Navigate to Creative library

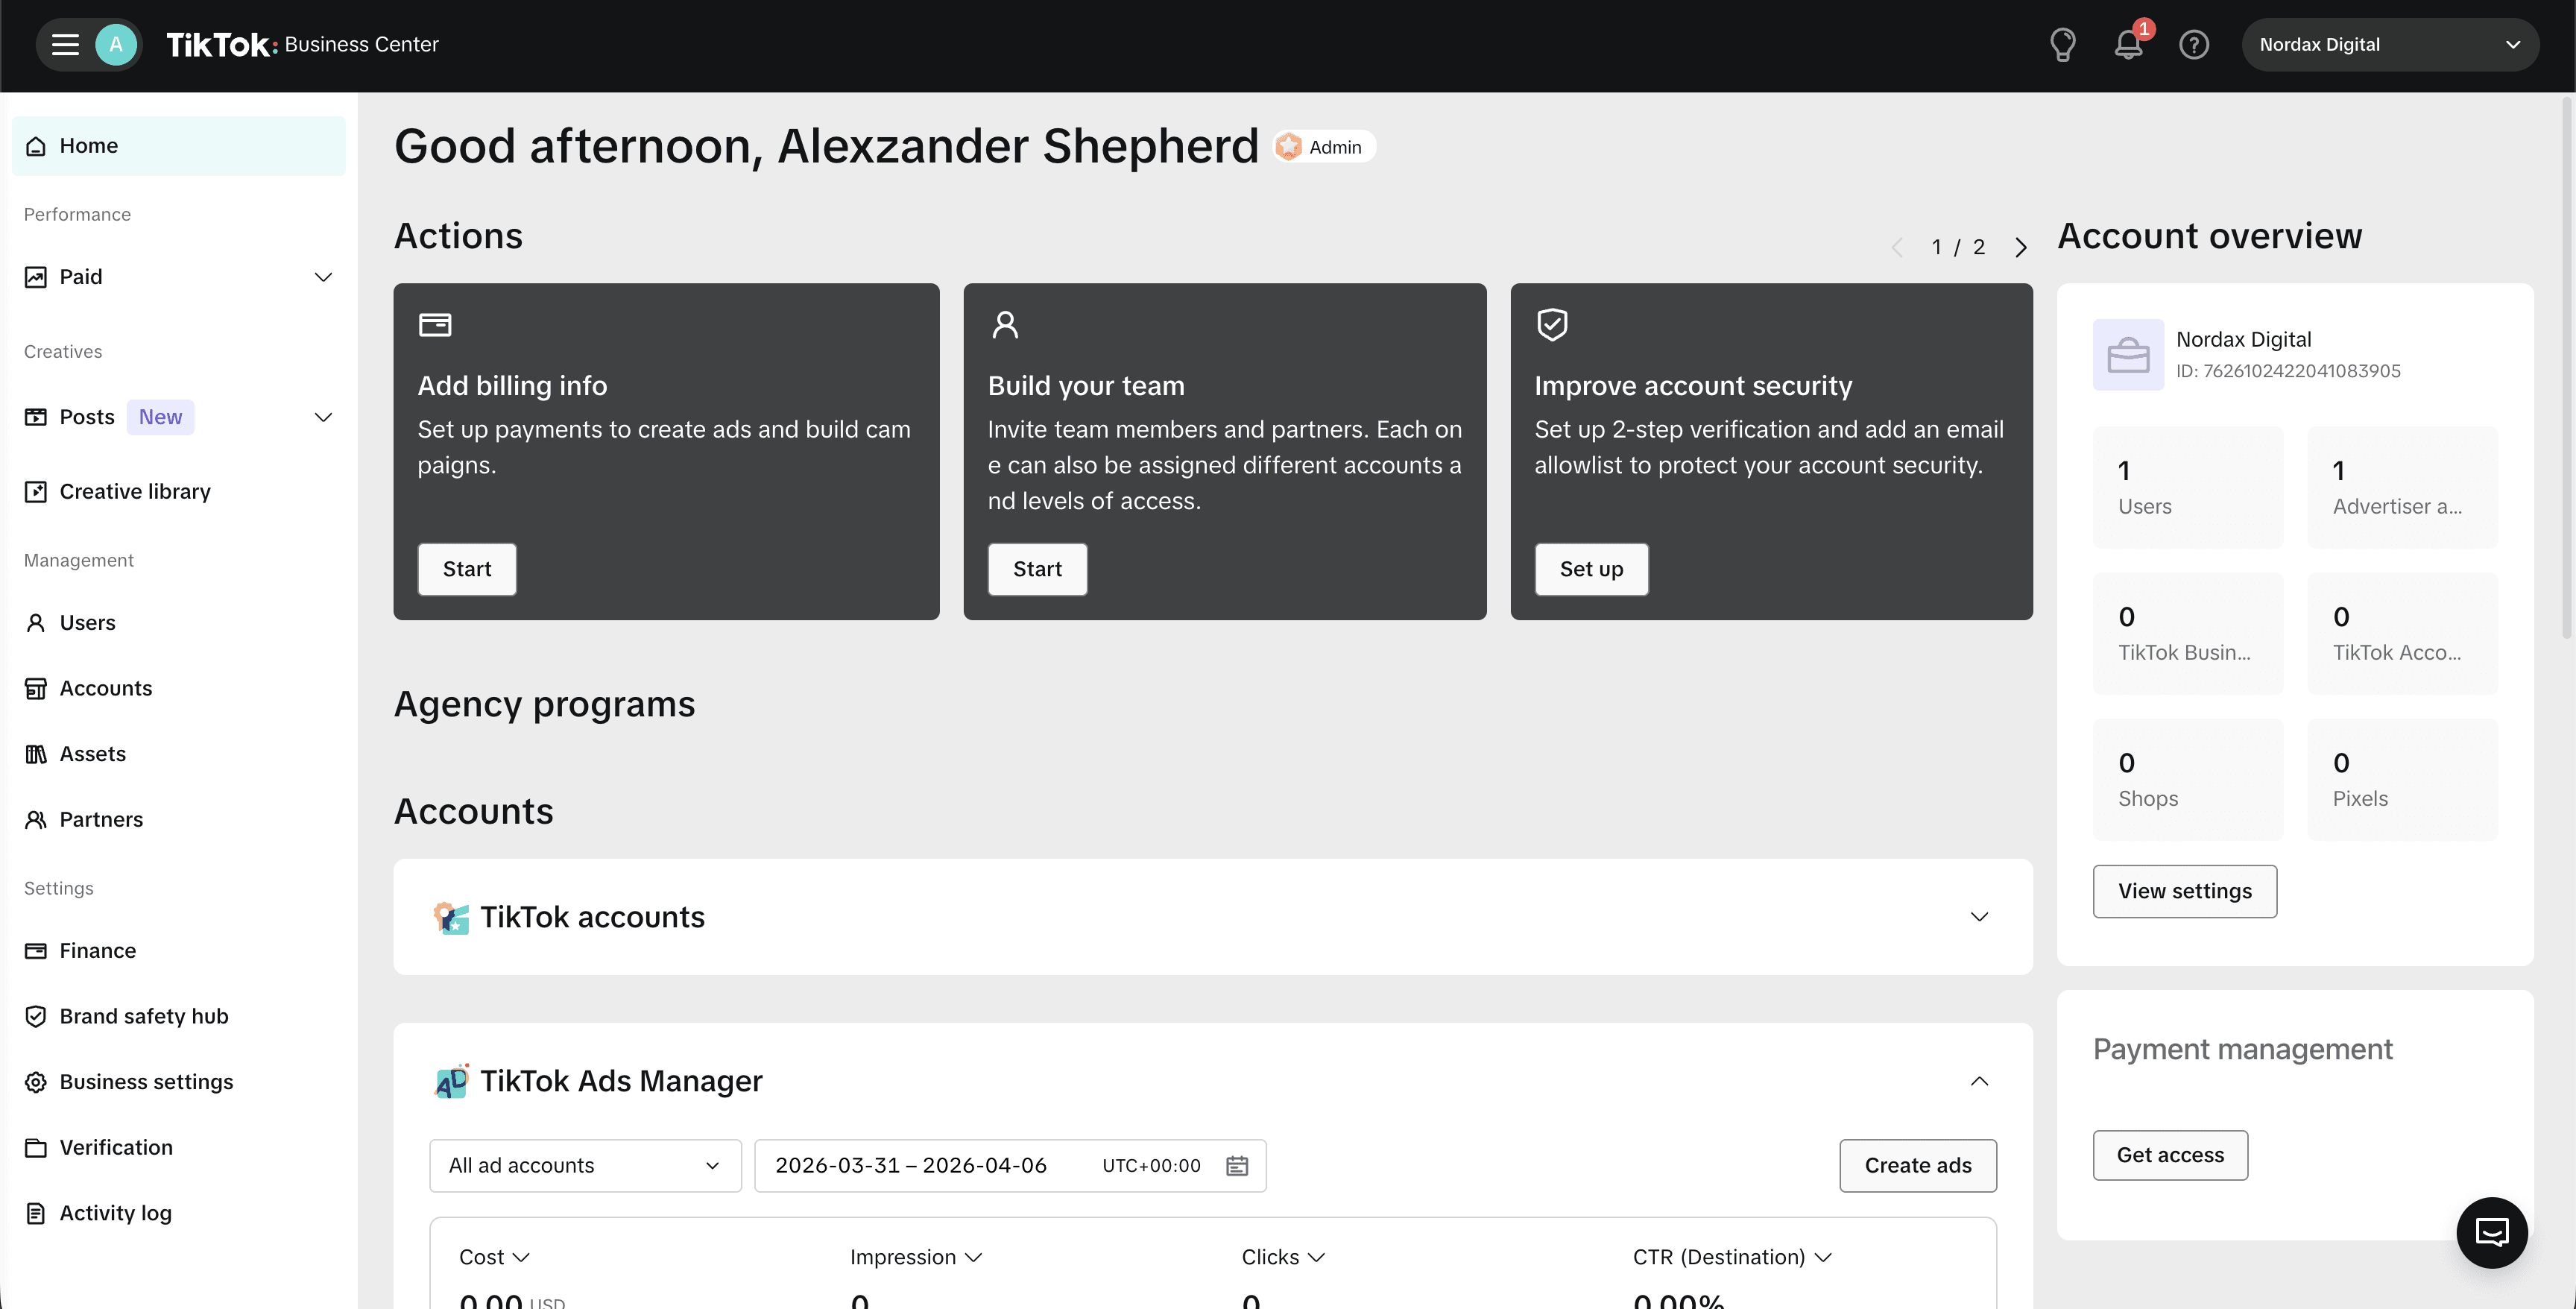coord(134,491)
